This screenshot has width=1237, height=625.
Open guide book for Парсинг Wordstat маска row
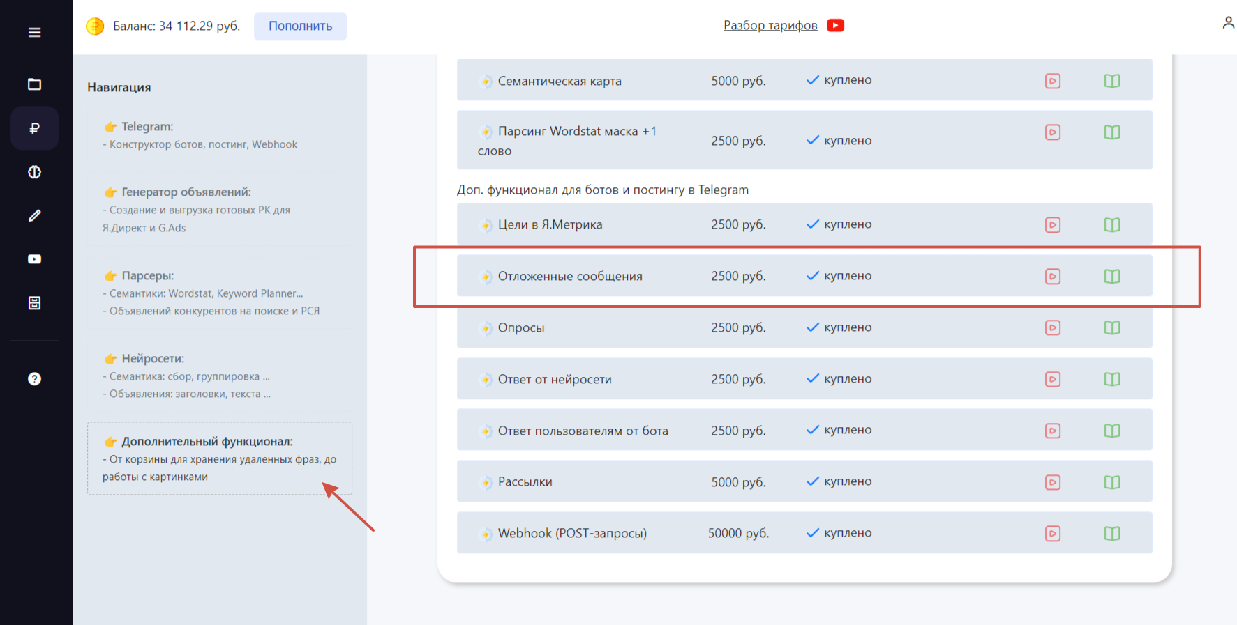(x=1112, y=132)
